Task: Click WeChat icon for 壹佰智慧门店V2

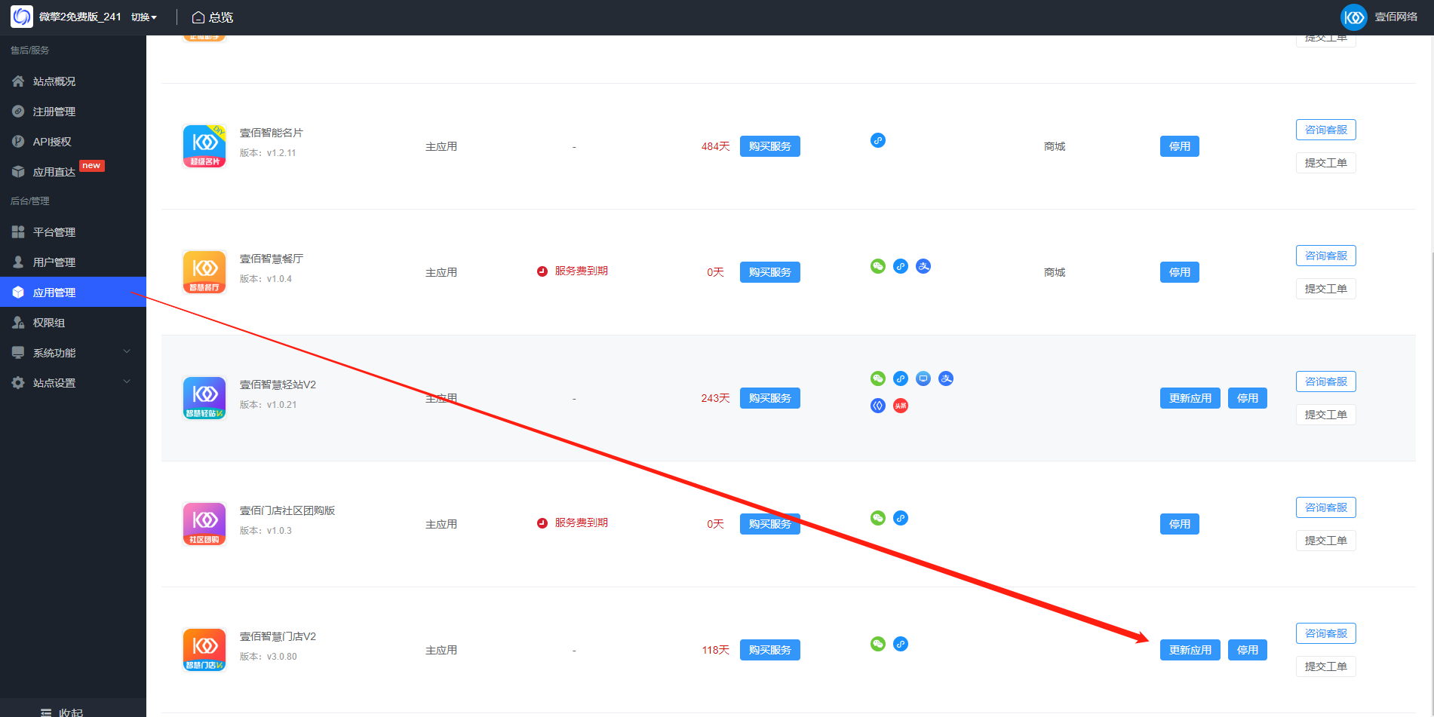Action: pyautogui.click(x=877, y=644)
